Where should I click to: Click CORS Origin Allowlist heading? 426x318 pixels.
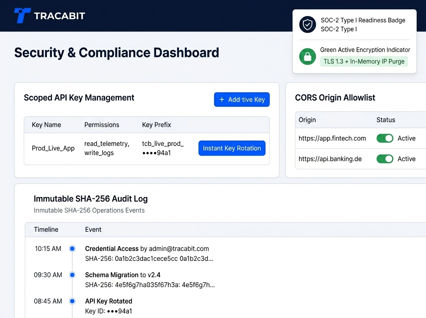[x=335, y=98]
